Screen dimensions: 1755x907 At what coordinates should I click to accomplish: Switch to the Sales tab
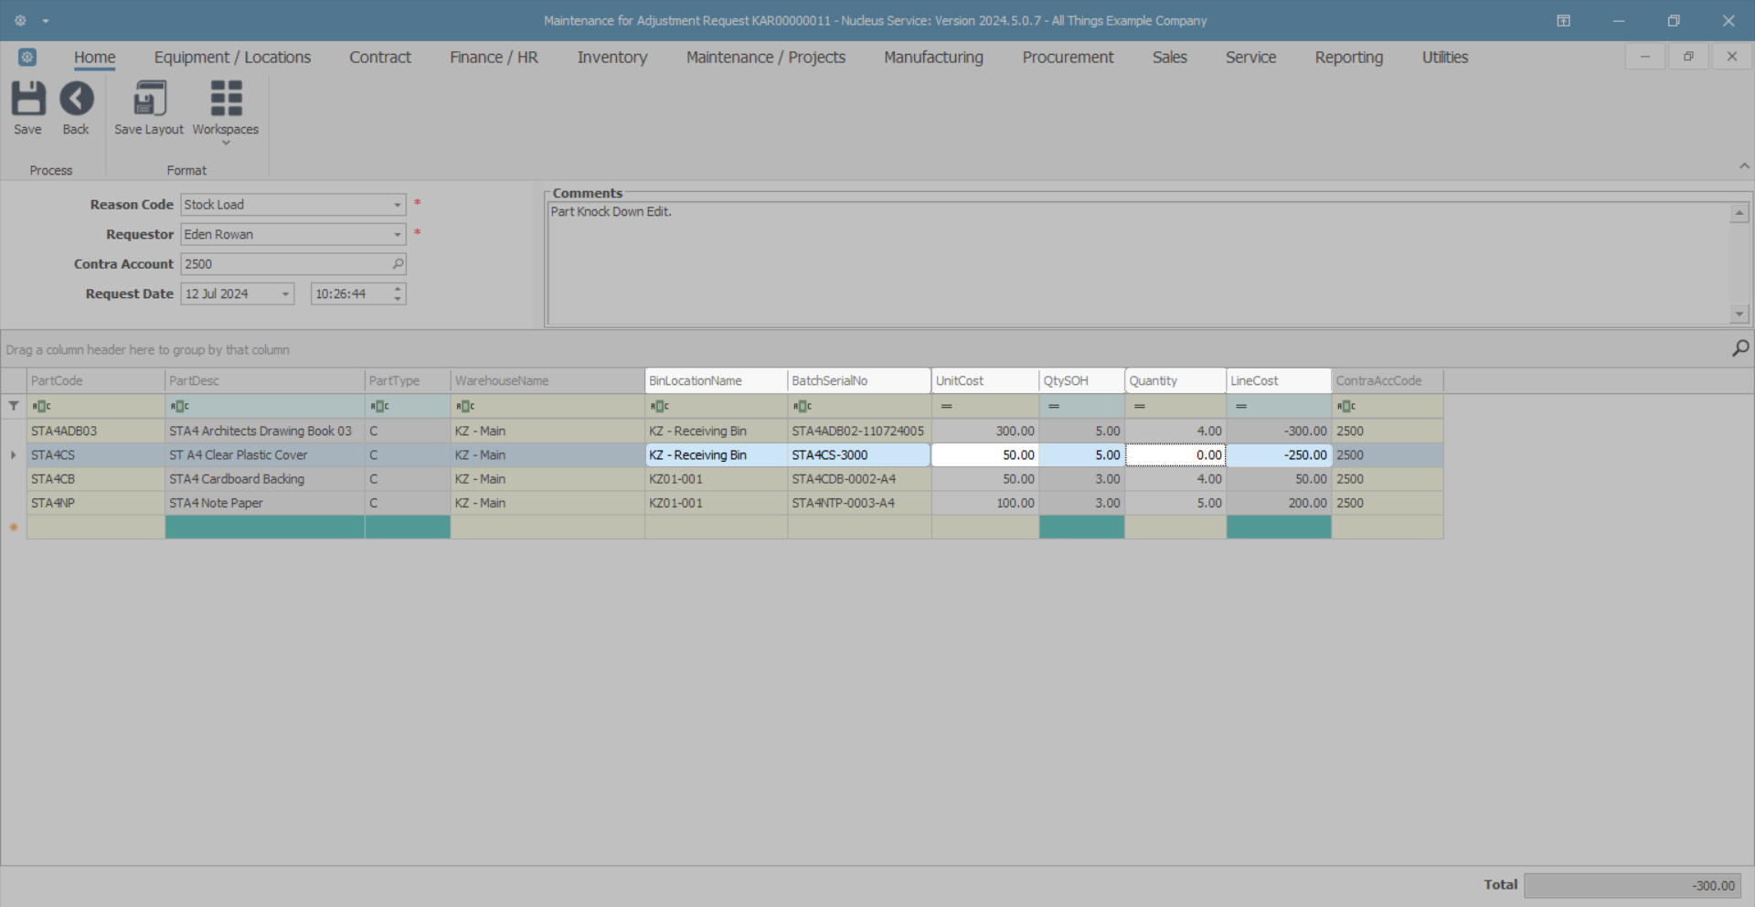coord(1170,57)
